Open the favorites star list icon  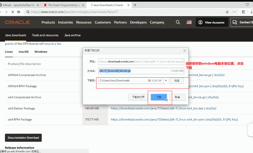19,12
